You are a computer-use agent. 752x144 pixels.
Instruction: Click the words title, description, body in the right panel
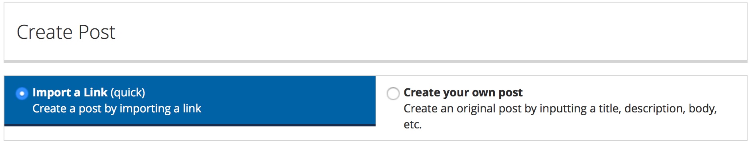(658, 108)
